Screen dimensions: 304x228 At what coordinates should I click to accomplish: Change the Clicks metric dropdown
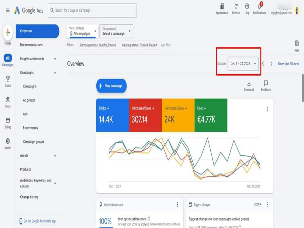click(104, 109)
